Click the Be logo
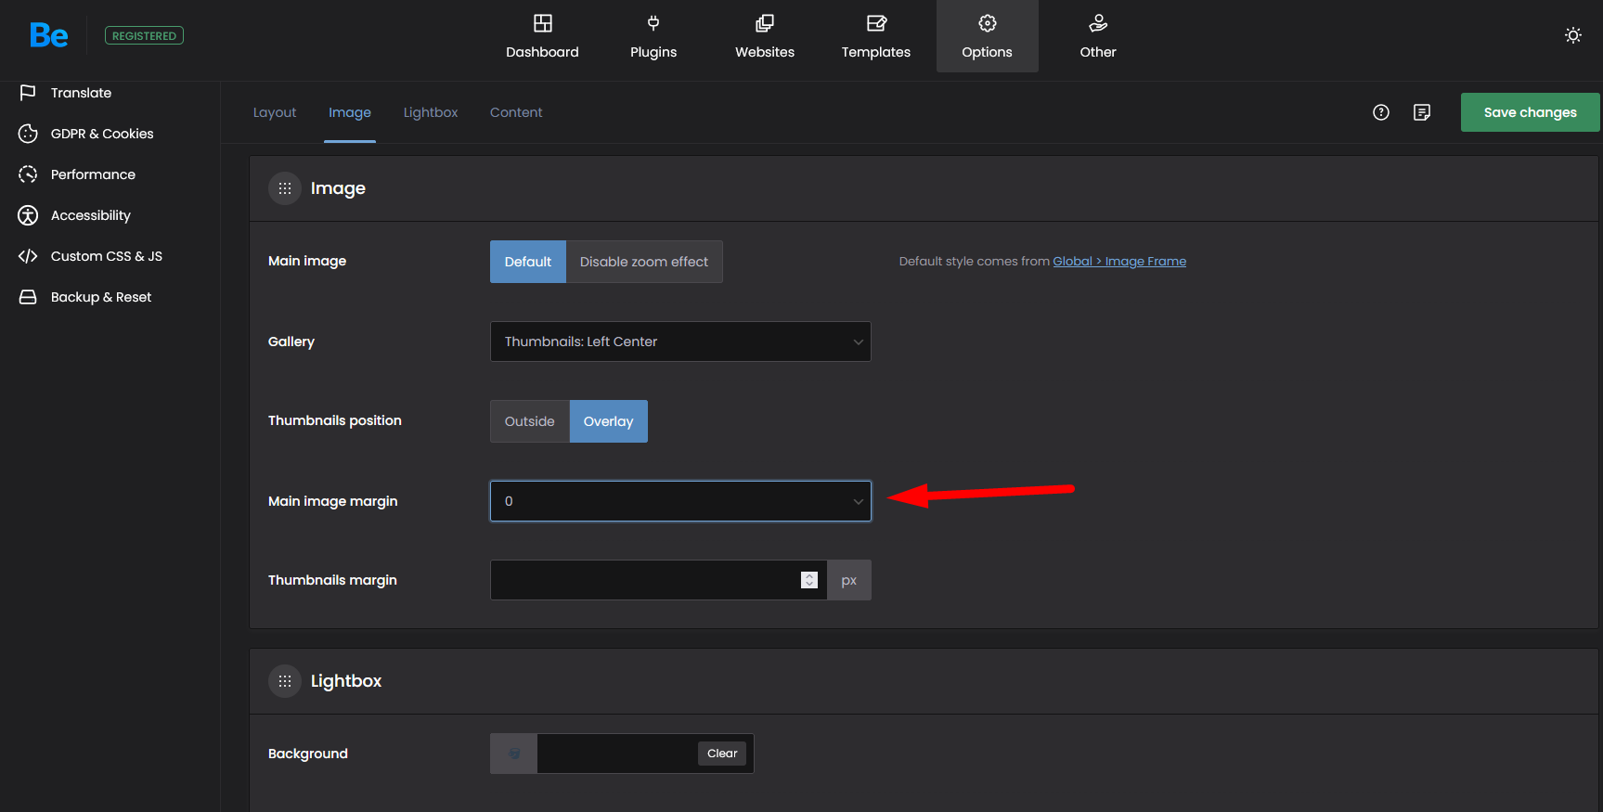1603x812 pixels. click(48, 35)
